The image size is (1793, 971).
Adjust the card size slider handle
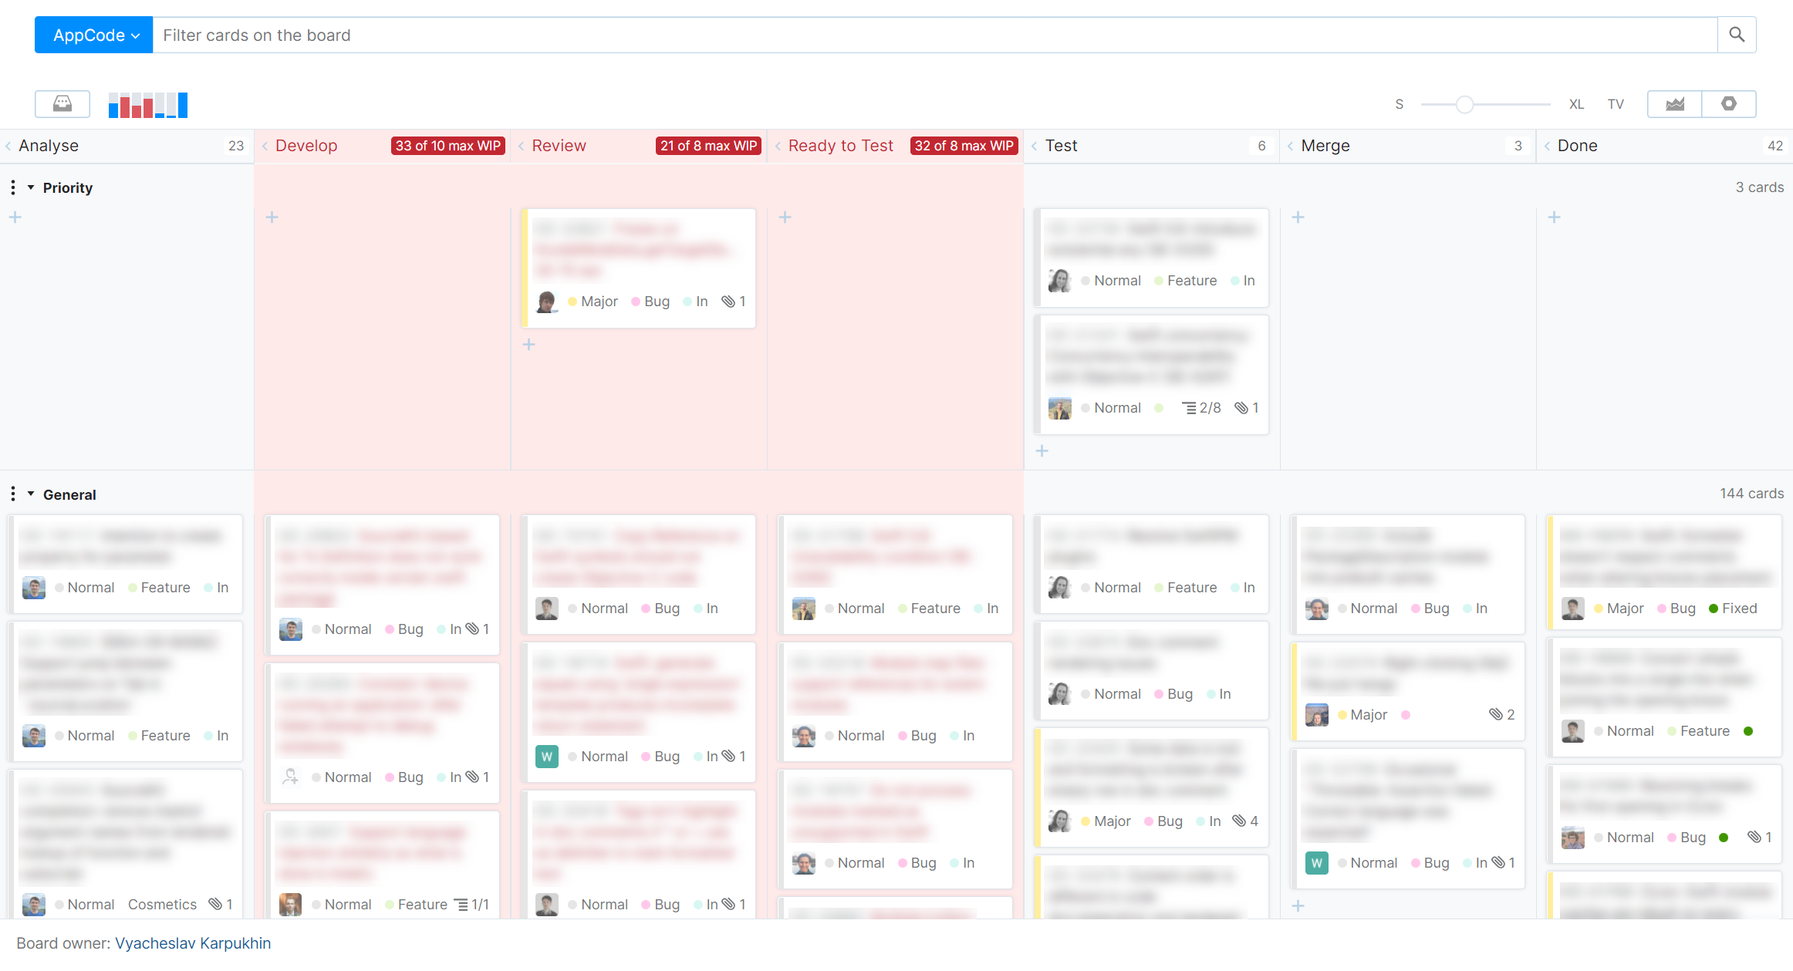point(1464,104)
